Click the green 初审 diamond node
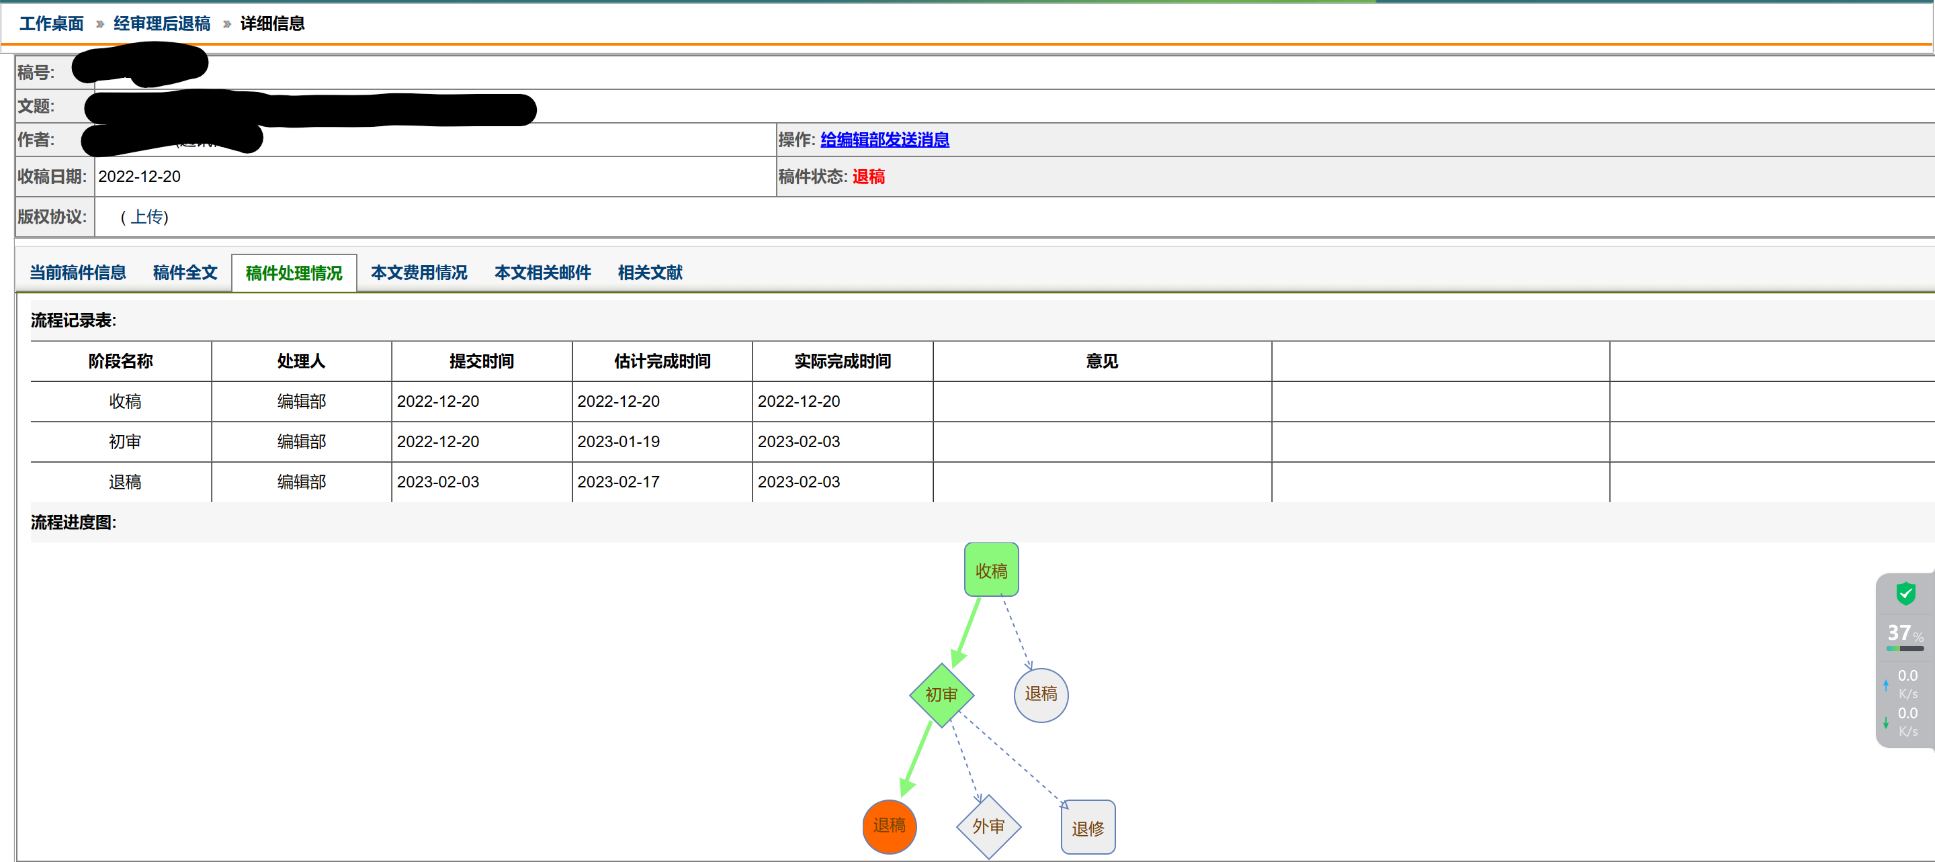1935x862 pixels. 941,695
